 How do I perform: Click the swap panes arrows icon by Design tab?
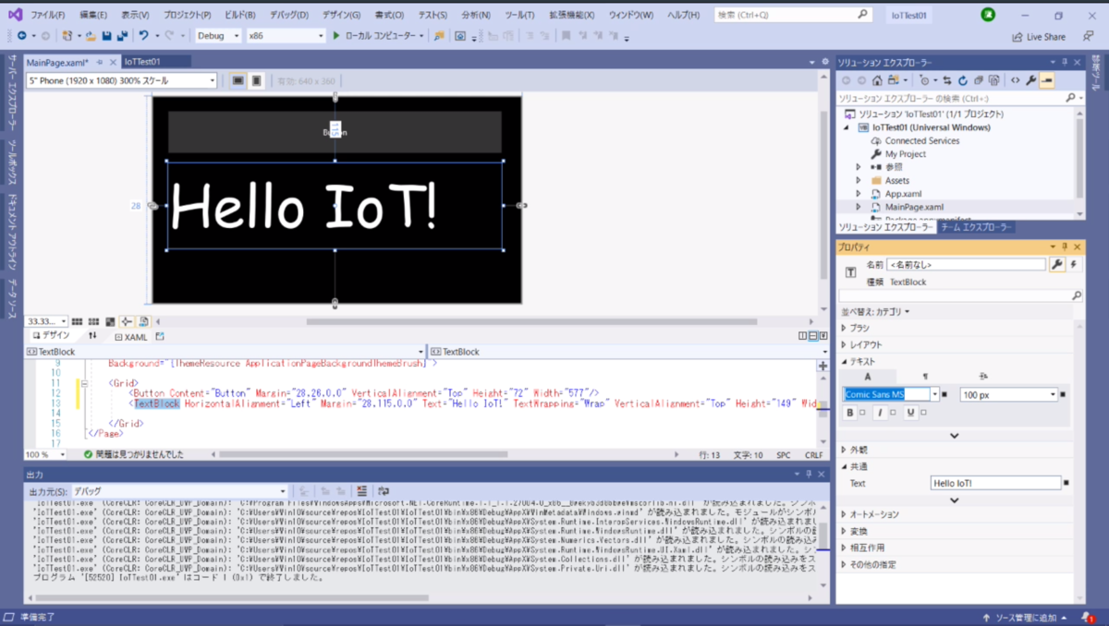92,336
